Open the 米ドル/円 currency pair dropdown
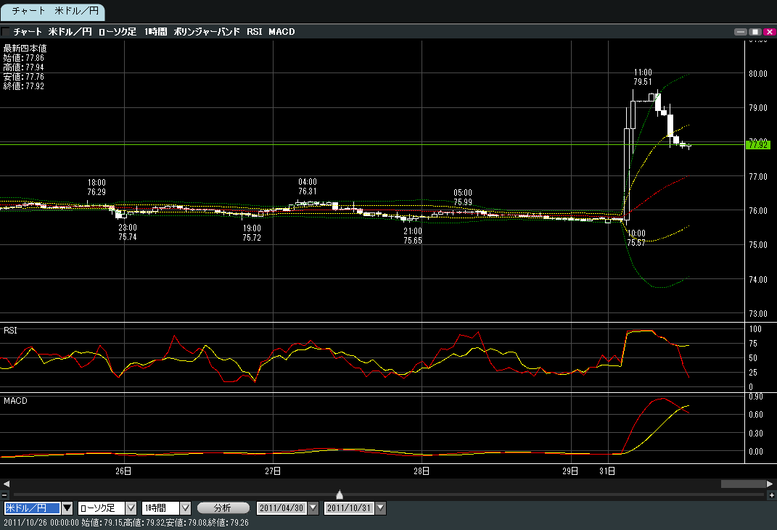This screenshot has width=777, height=530. pos(67,508)
